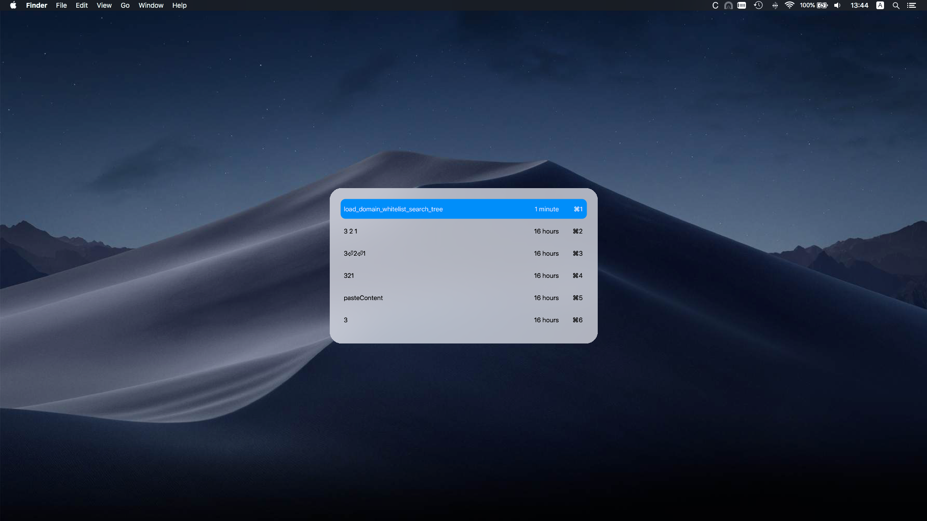Viewport: 927px width, 521px height.
Task: Open the Wi-Fi status menu
Action: (x=789, y=5)
